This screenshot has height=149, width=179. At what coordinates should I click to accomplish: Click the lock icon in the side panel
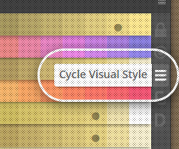point(161,30)
